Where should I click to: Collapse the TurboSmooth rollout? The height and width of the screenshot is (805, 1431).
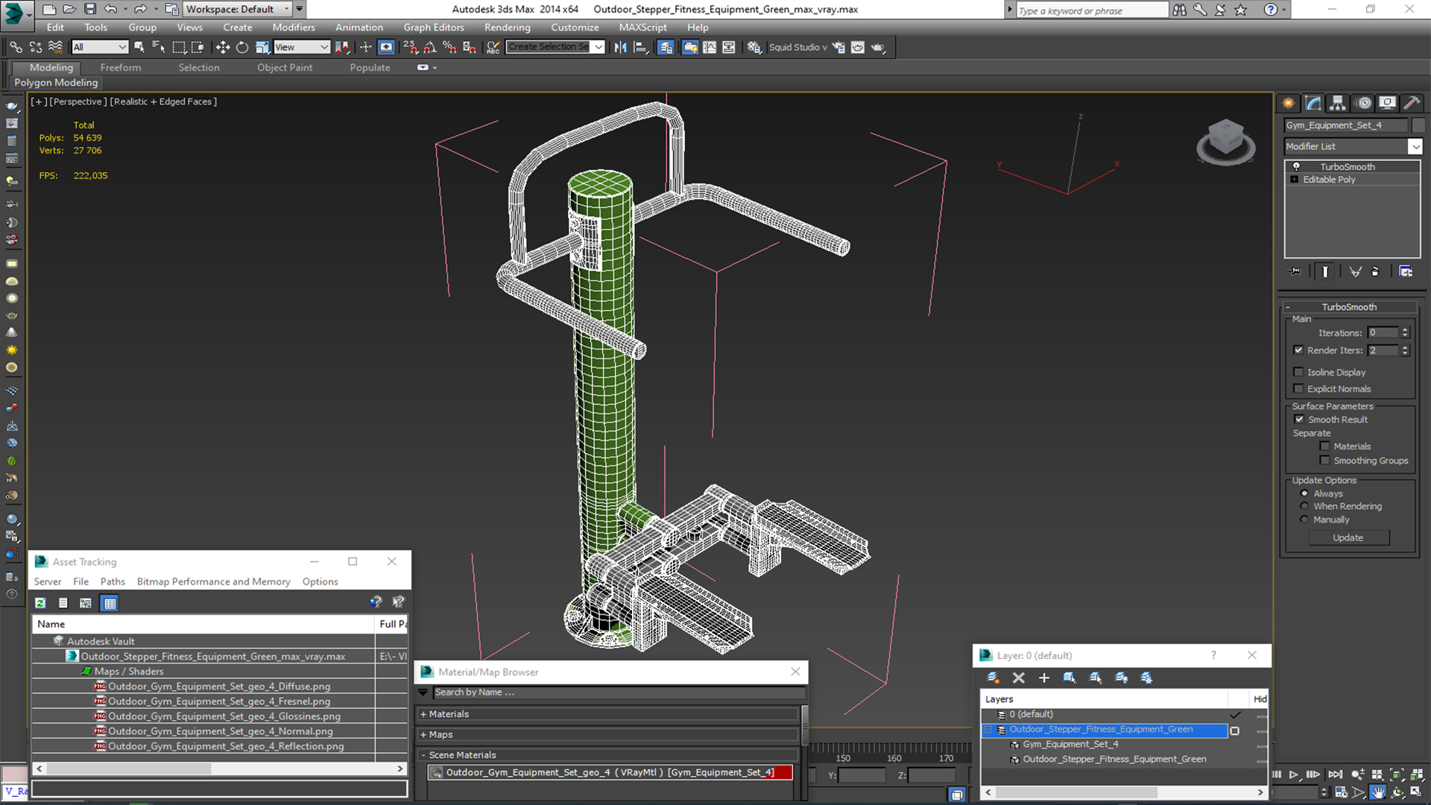point(1288,307)
